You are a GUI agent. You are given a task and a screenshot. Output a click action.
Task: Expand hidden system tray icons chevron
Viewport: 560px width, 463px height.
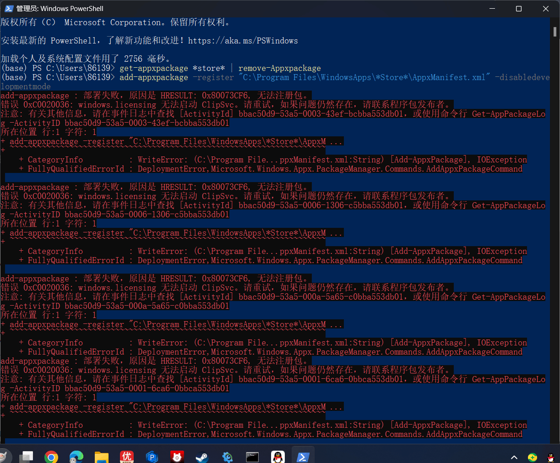514,457
